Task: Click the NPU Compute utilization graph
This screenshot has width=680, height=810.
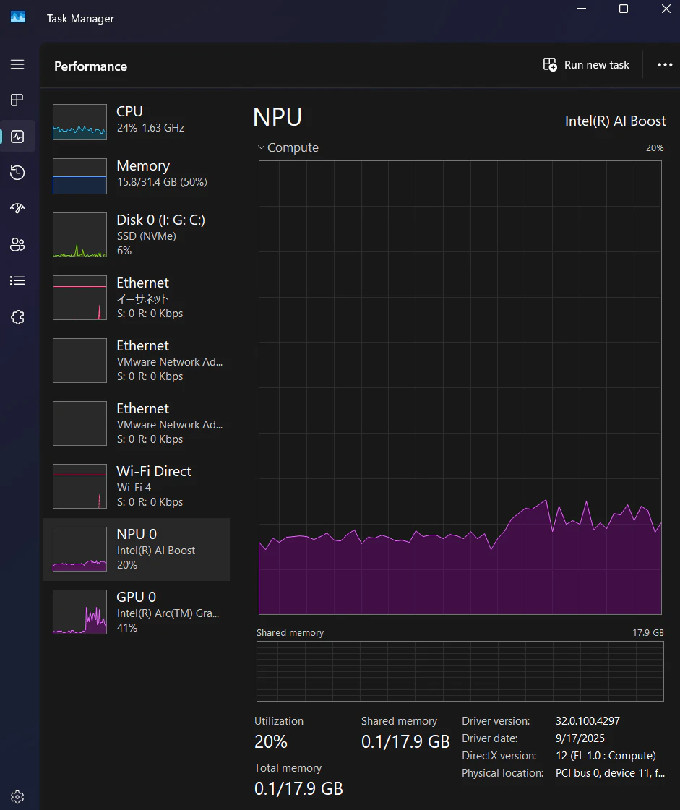Action: [460, 387]
